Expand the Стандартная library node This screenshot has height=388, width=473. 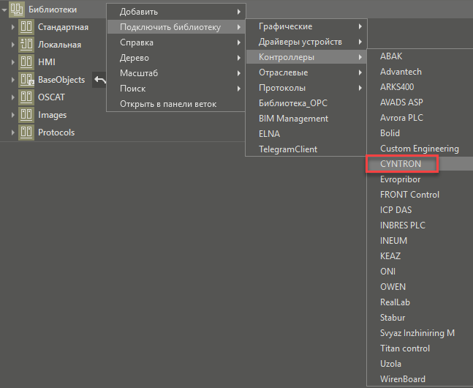(x=13, y=27)
